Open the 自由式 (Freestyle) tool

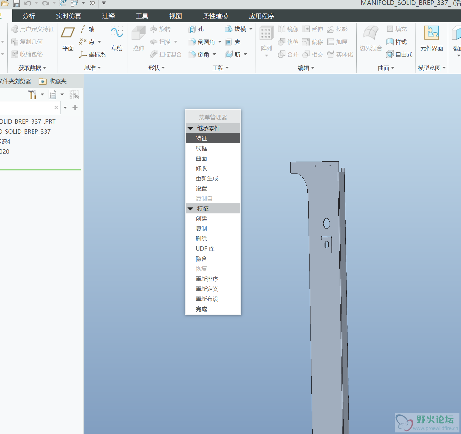point(399,55)
